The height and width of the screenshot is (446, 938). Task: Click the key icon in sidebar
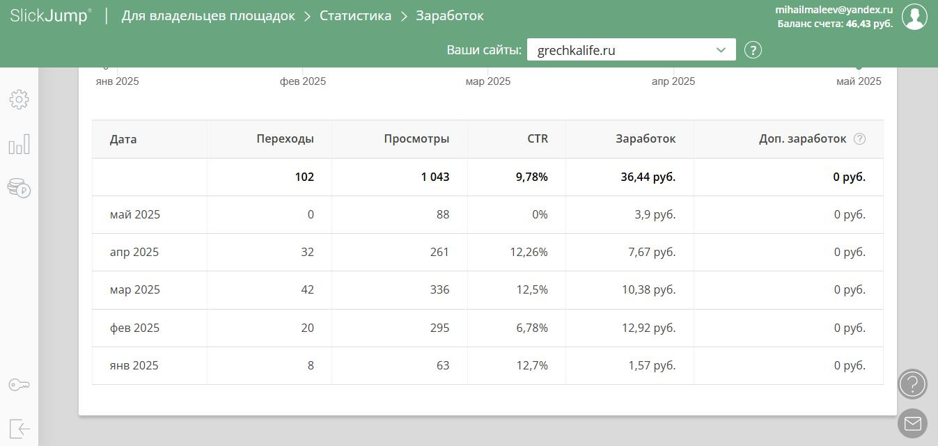point(19,385)
